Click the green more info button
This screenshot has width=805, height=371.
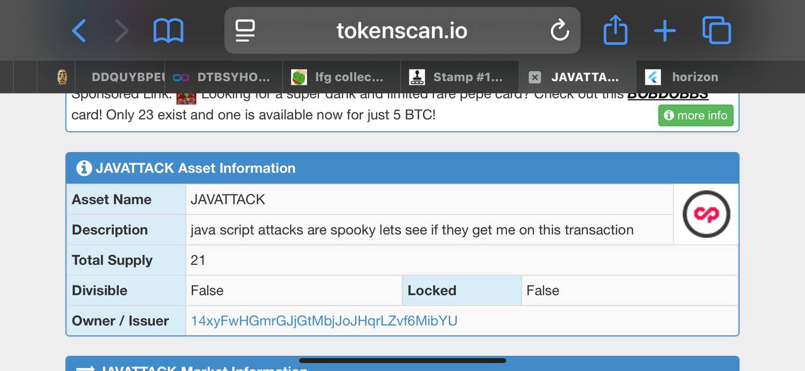pyautogui.click(x=696, y=116)
